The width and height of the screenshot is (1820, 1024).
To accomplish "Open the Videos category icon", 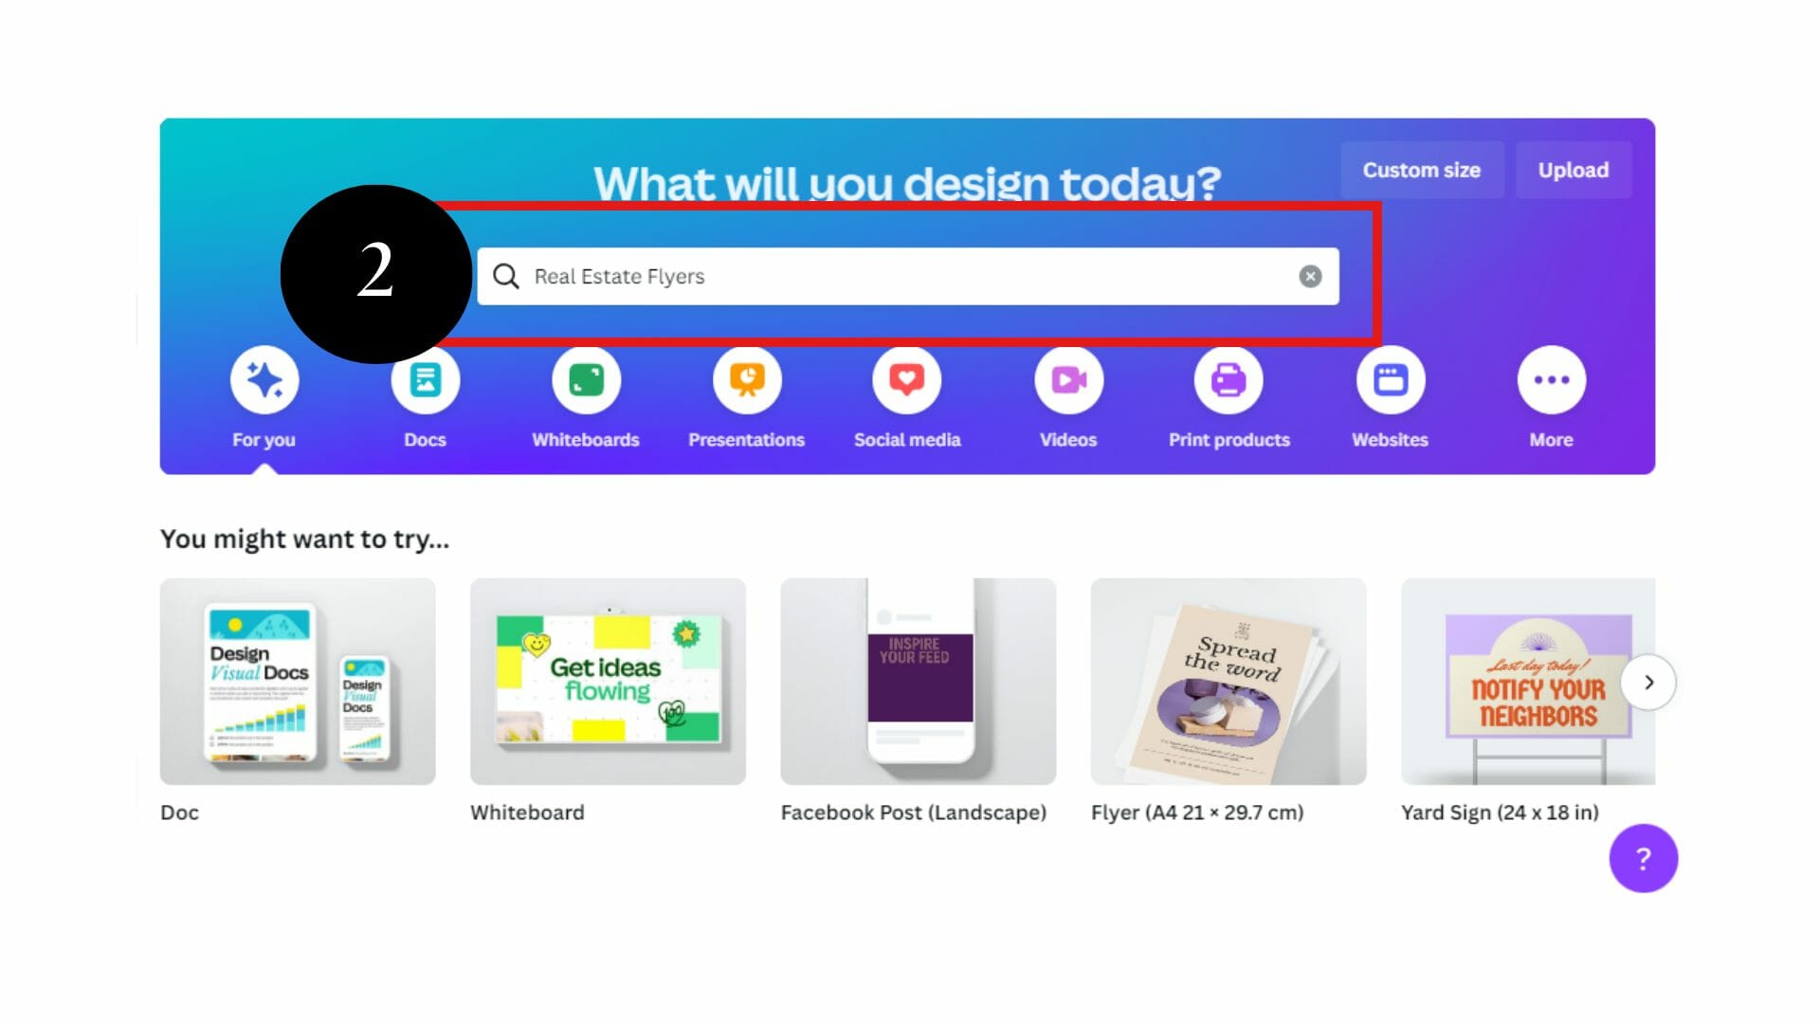I will (1068, 380).
